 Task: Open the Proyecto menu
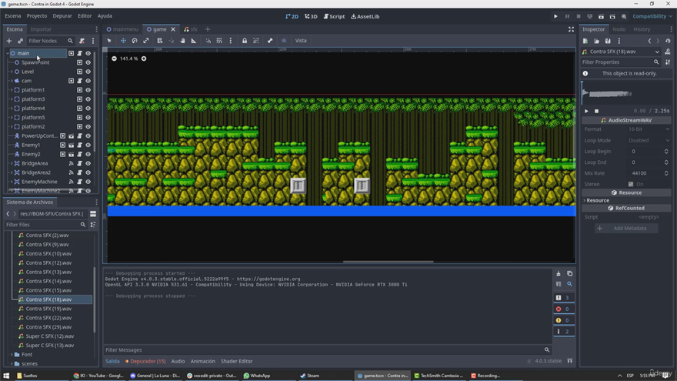(x=36, y=16)
